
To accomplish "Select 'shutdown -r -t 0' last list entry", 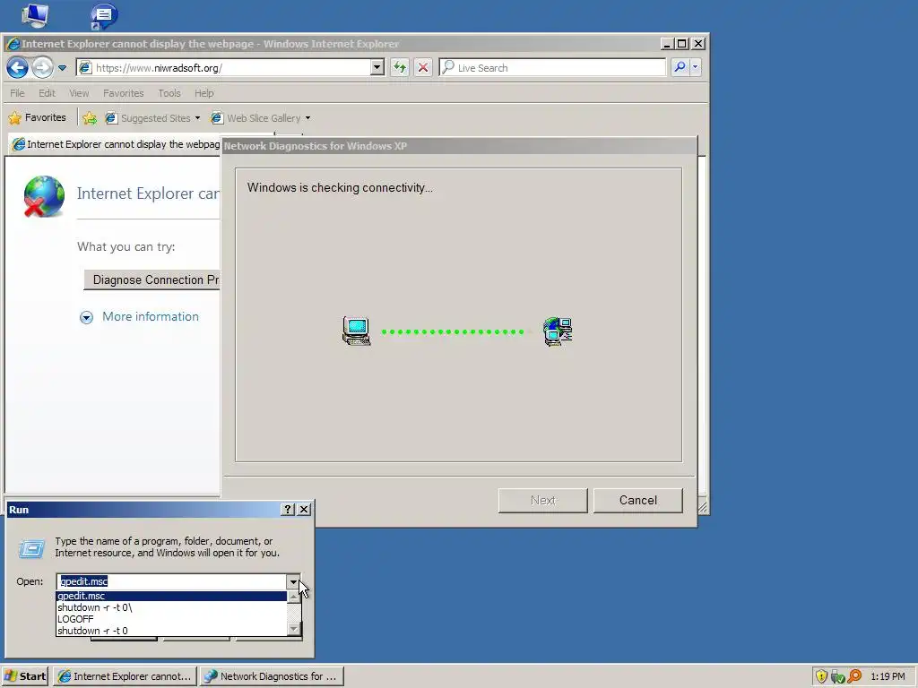I will [x=171, y=631].
